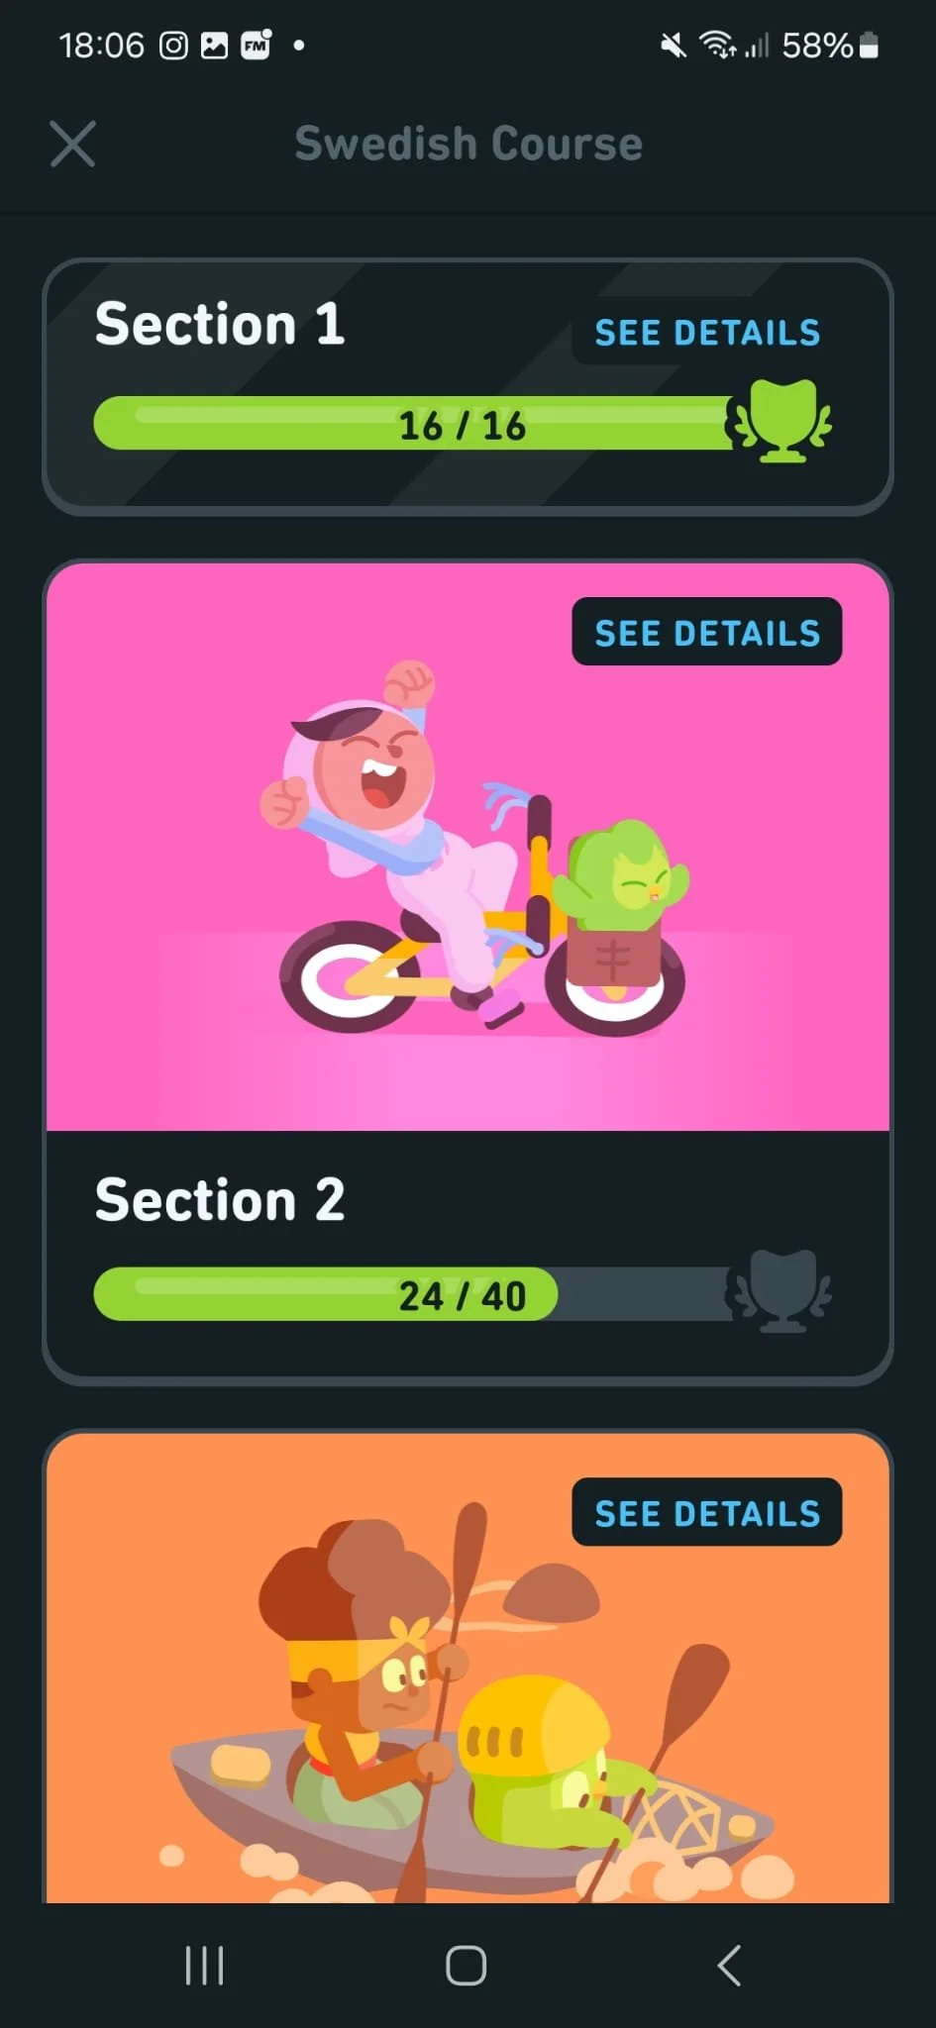Screen dimensions: 936x2028
Task: Tap the muted sound status icon
Action: (x=674, y=46)
